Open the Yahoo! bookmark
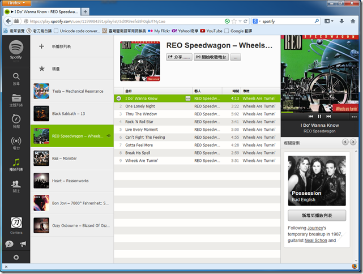 185,31
